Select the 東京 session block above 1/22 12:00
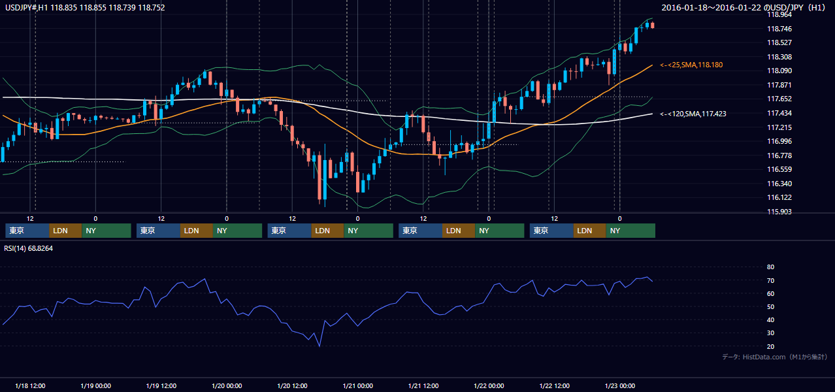Viewport: 835px width, 392px height. pos(551,231)
